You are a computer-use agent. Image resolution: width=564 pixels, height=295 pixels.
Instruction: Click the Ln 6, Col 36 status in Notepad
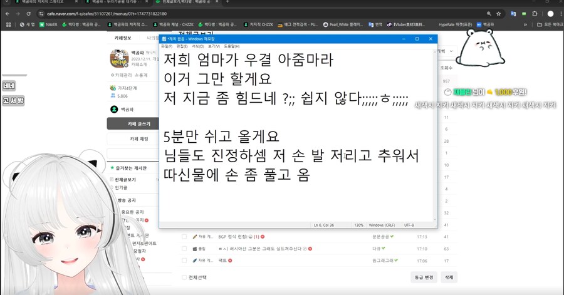point(324,225)
